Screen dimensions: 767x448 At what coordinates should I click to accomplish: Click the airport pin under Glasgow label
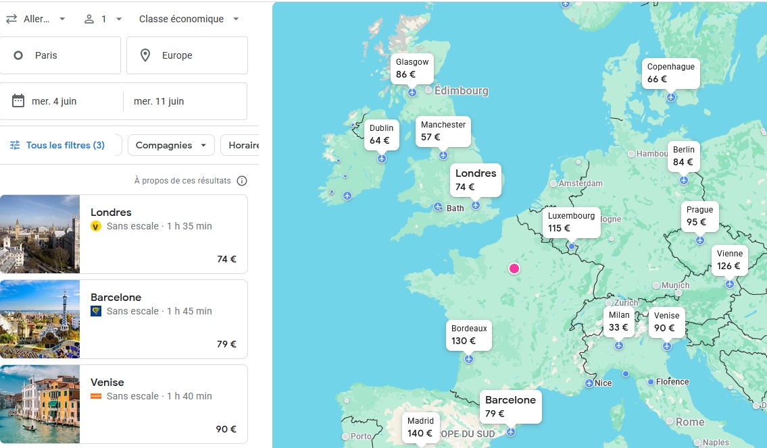tap(412, 92)
